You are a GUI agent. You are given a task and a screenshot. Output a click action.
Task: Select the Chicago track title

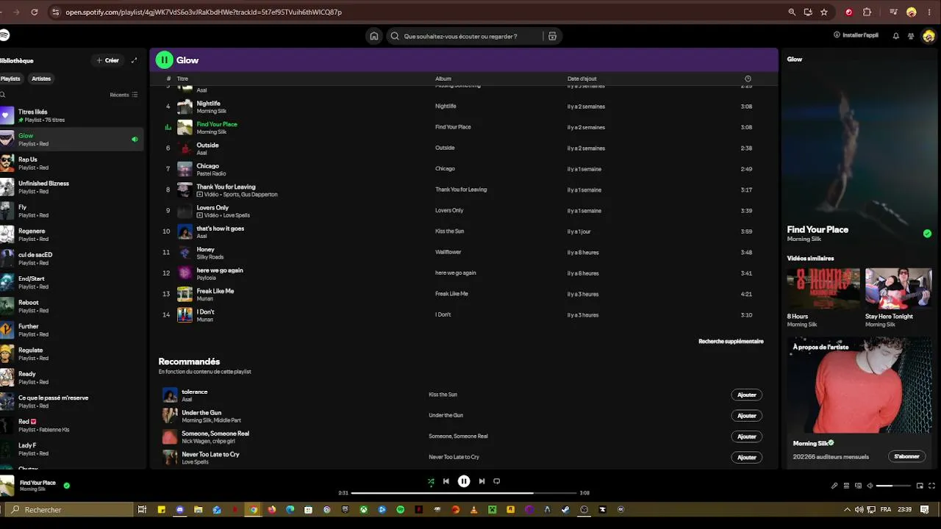(208, 166)
